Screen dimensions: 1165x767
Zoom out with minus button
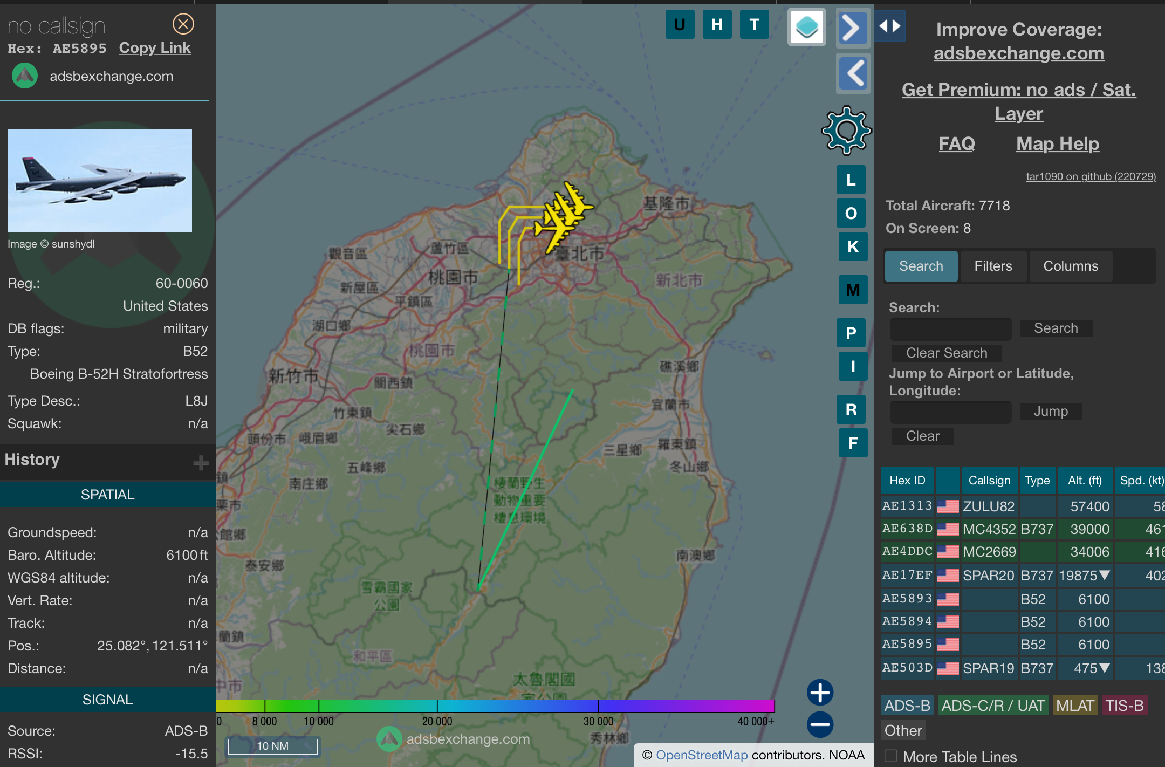coord(820,724)
